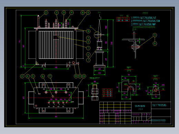Image resolution: width=179 pixels, height=134 pixels.
Task: Select part balloon number 26
Action: click(43, 76)
